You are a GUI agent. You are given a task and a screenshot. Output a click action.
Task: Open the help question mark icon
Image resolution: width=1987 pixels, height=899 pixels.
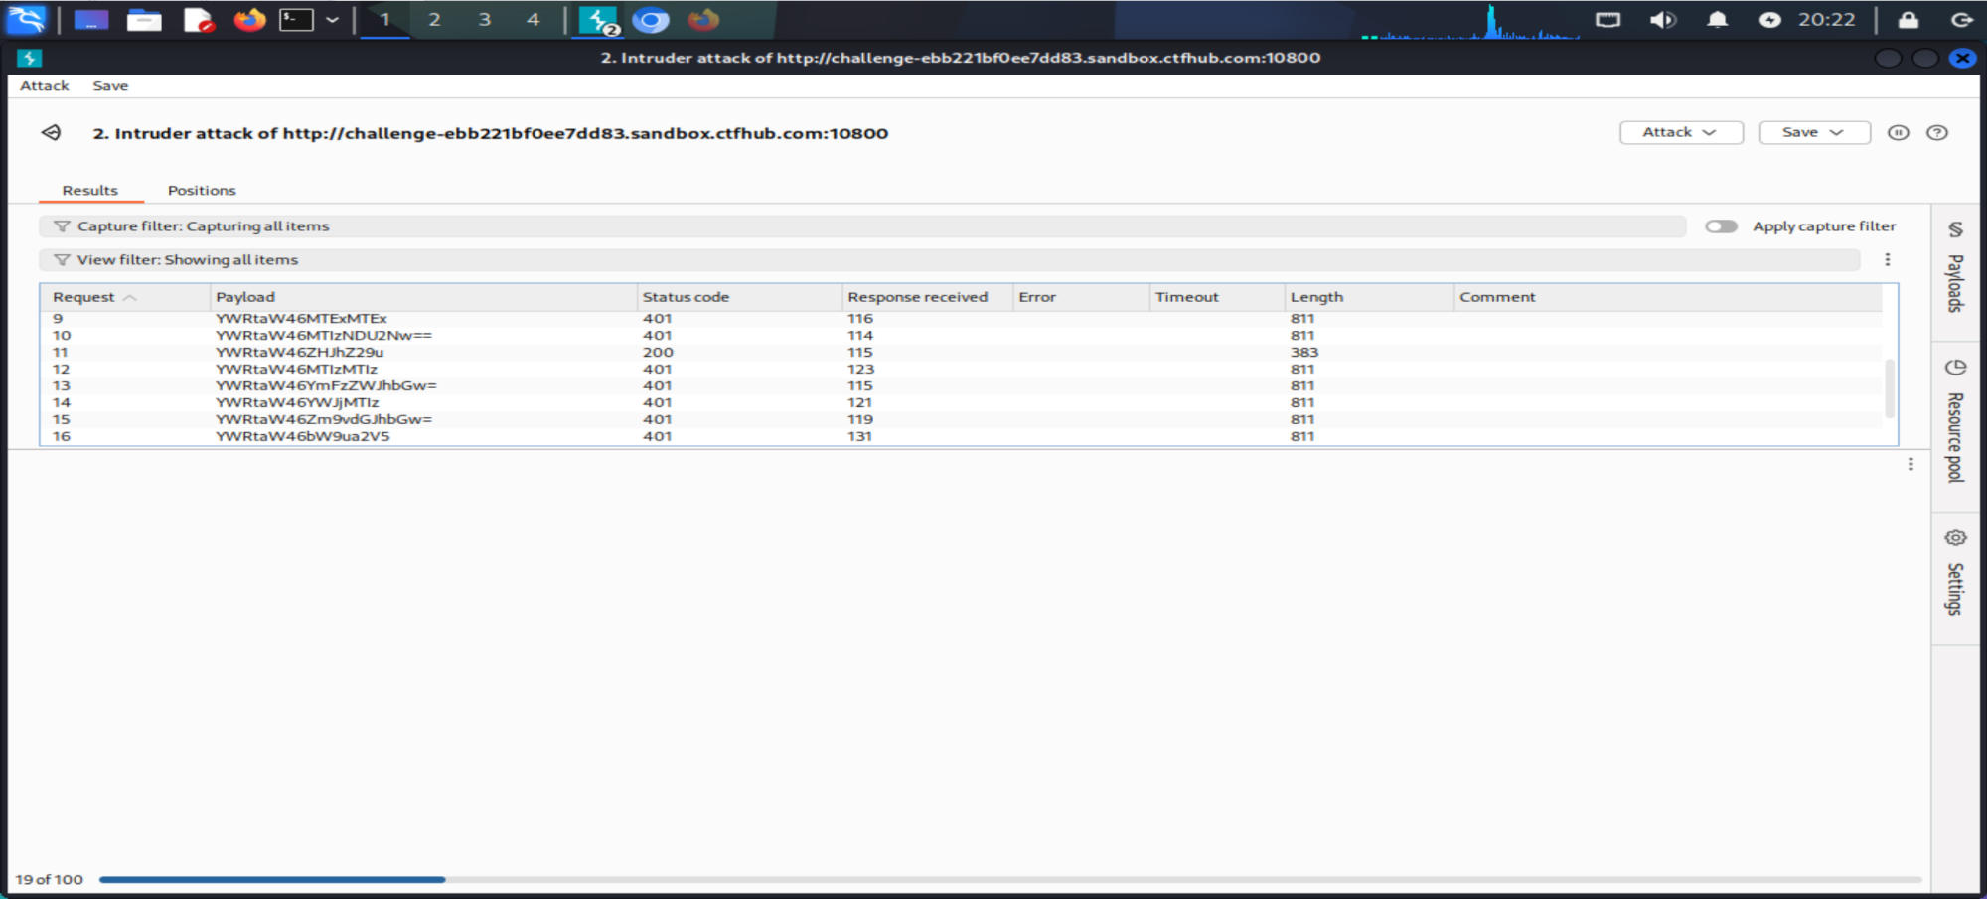click(x=1936, y=133)
